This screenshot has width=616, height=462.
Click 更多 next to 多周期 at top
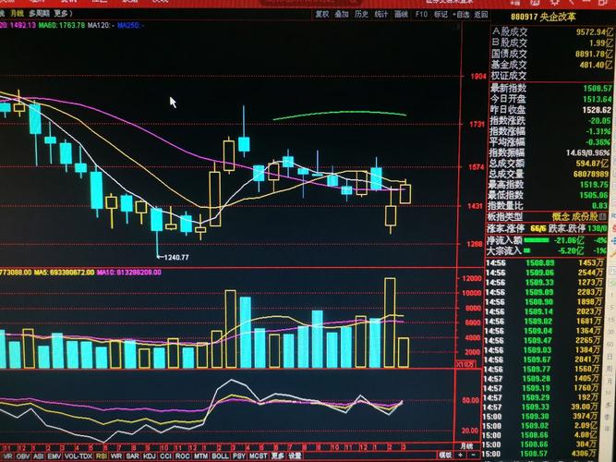coord(61,13)
